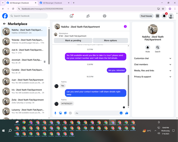This screenshot has height=142, width=178.
Task: Click the Chrome profile icon in toolbar
Action: tap(170, 9)
